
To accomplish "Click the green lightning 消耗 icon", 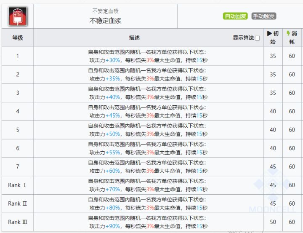I will coord(288,33).
